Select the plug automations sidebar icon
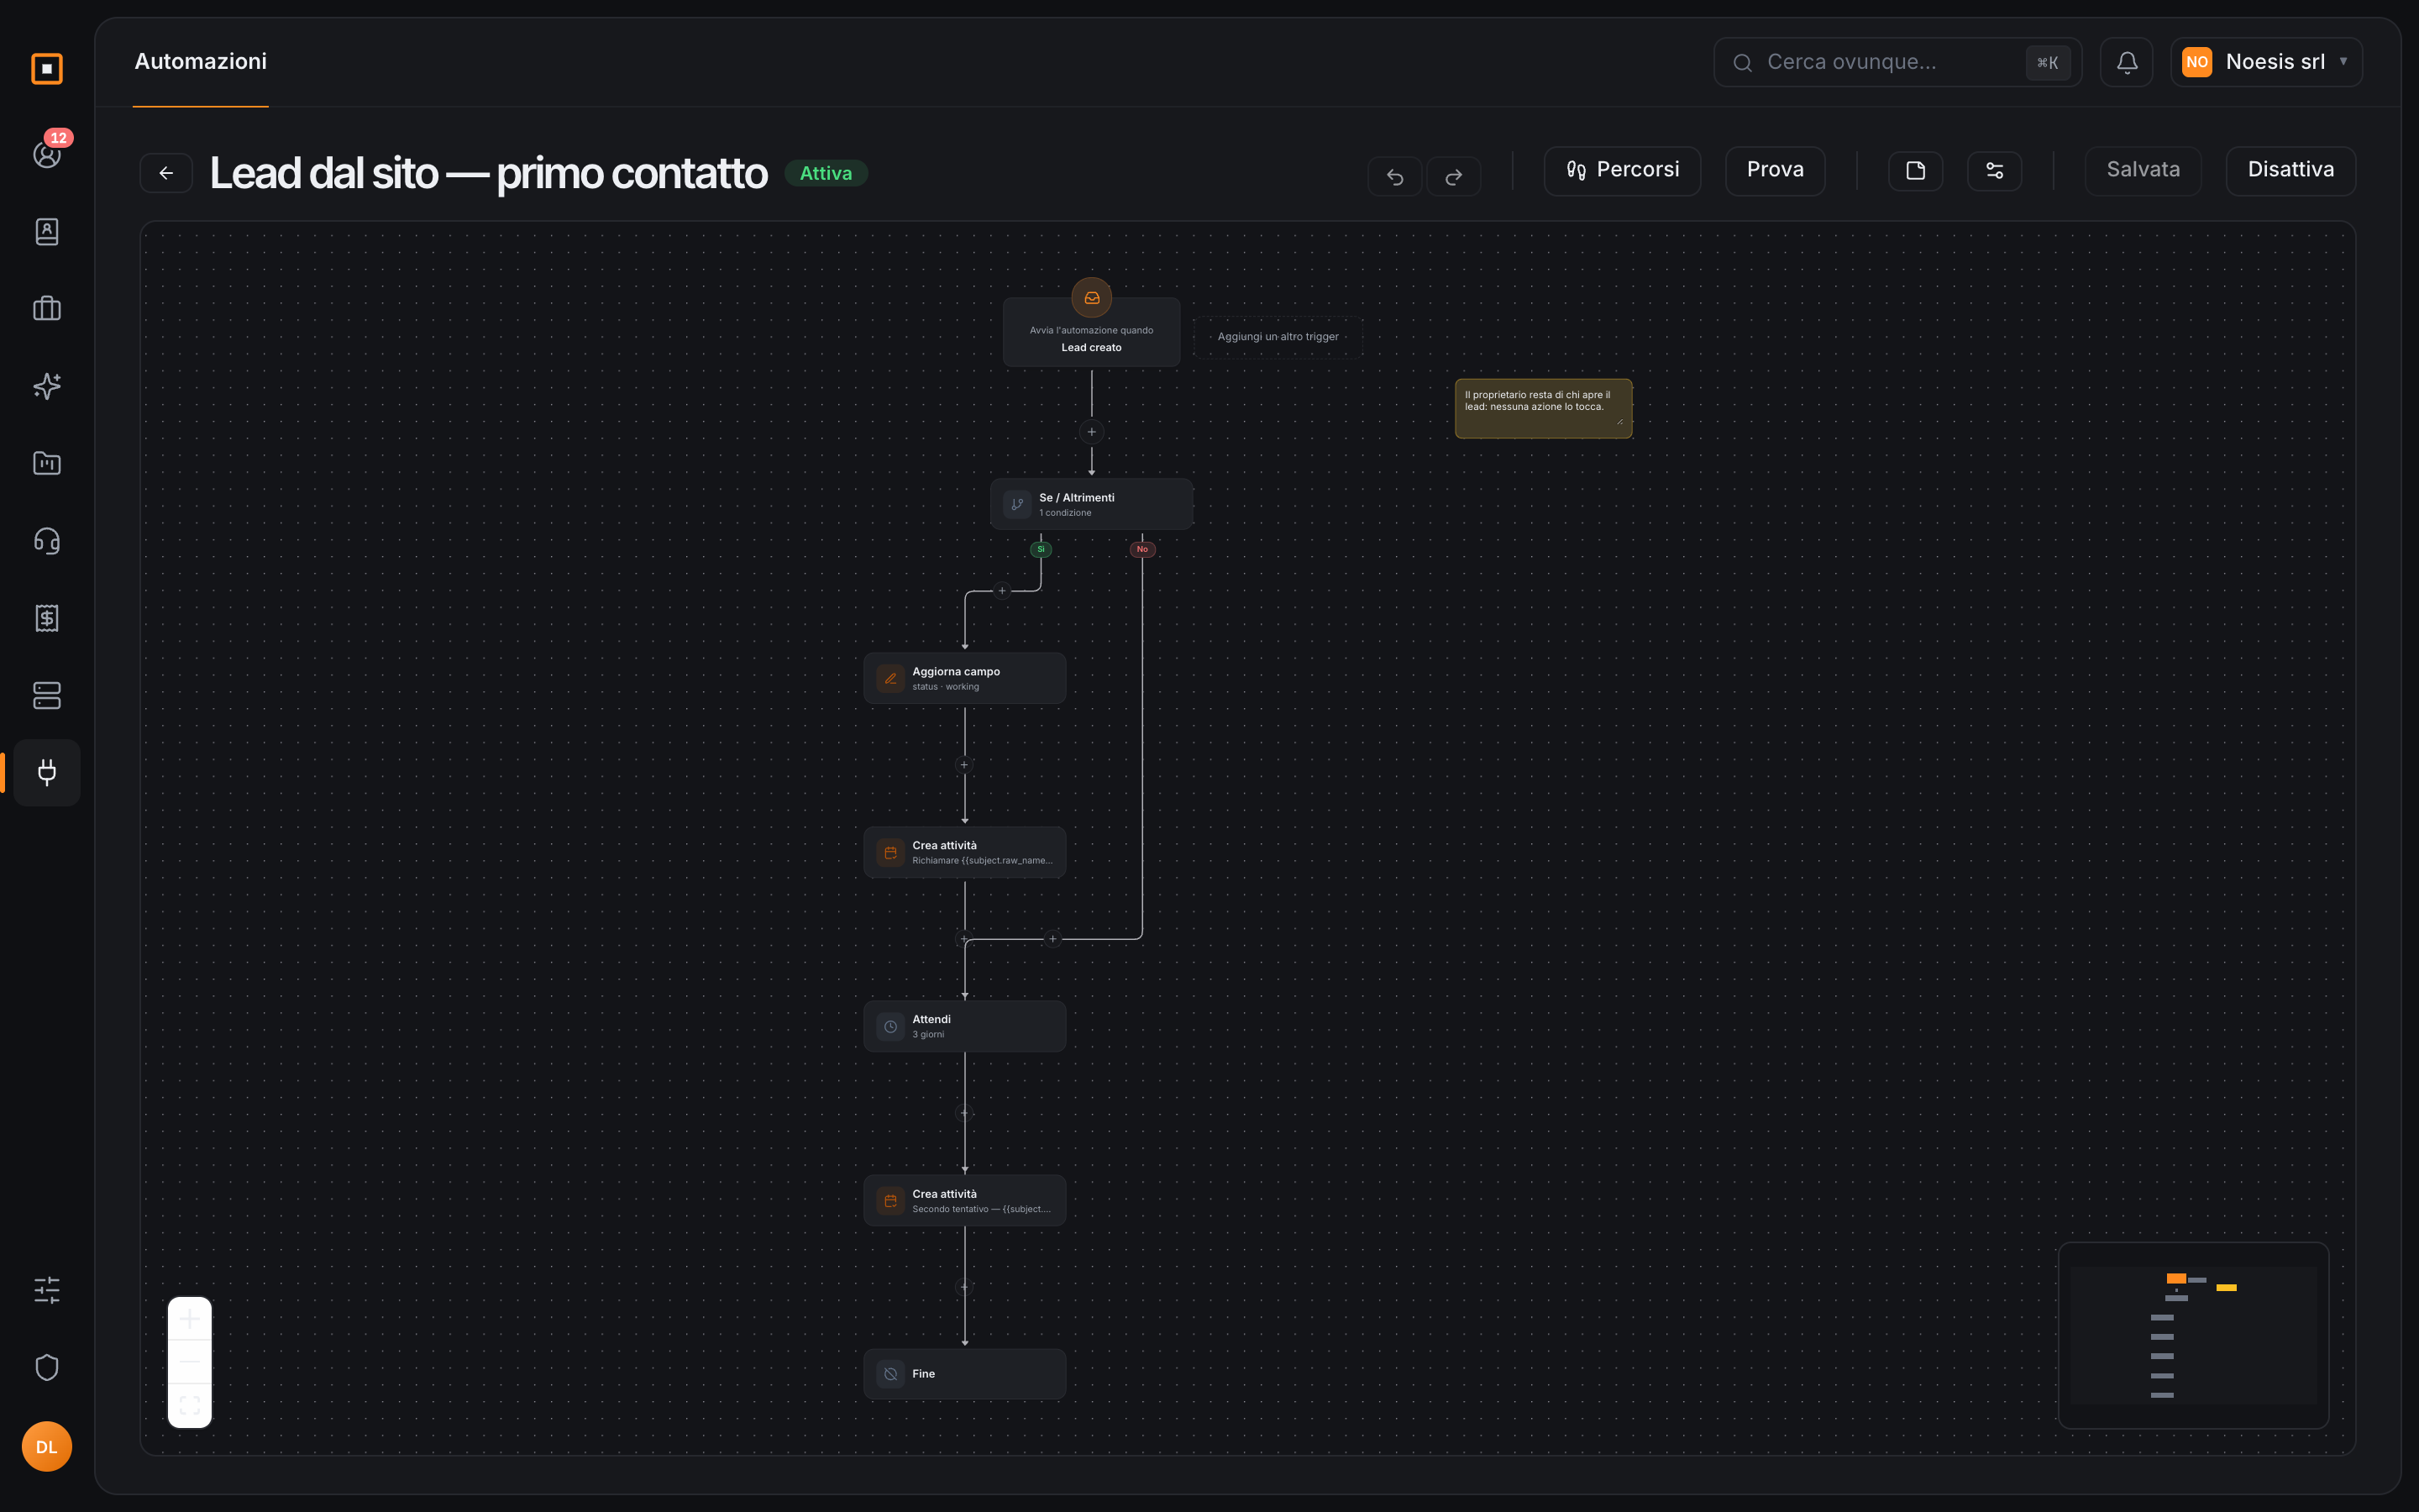2419x1512 pixels. click(x=47, y=772)
